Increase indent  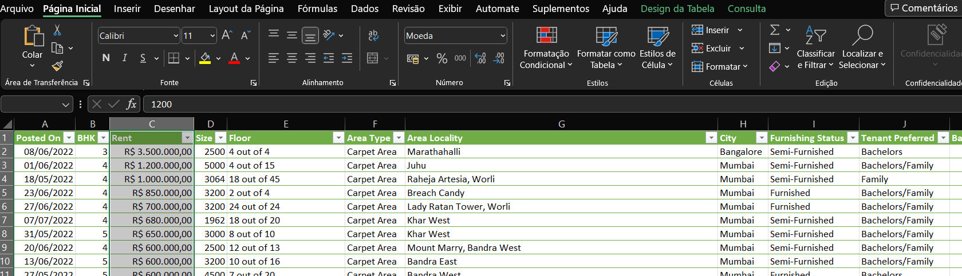click(347, 58)
